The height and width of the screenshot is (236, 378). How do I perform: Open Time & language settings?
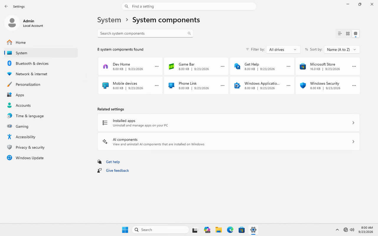tap(41, 116)
